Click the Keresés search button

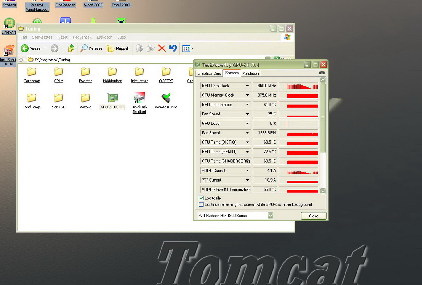coord(91,48)
